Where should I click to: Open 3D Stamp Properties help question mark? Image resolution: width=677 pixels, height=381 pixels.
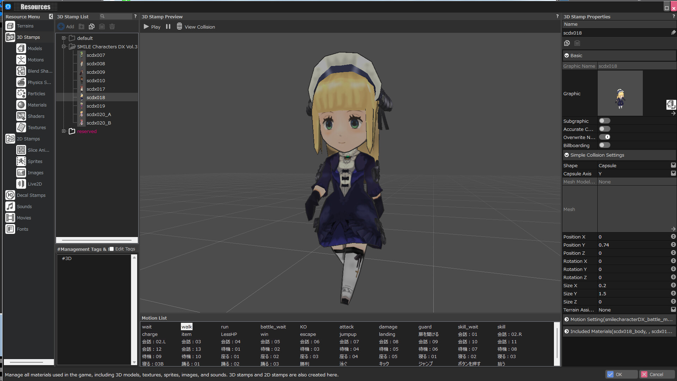click(673, 16)
